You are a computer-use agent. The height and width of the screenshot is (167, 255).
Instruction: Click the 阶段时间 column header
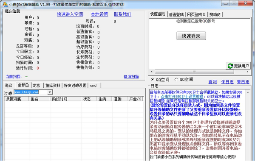click(x=66, y=99)
